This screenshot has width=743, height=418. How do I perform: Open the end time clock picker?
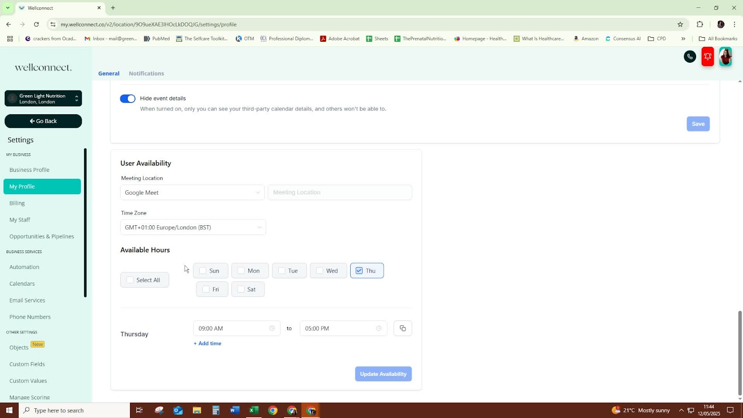point(379,328)
